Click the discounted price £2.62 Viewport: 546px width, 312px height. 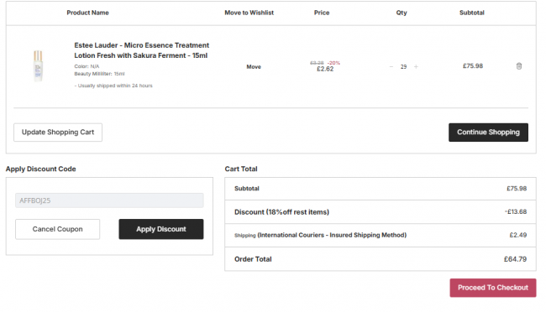tap(325, 69)
